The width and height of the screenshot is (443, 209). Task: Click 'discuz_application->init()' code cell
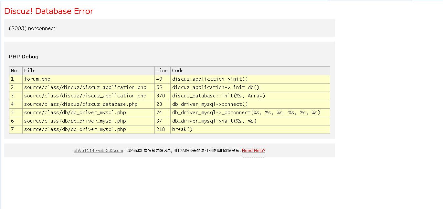pyautogui.click(x=250, y=79)
